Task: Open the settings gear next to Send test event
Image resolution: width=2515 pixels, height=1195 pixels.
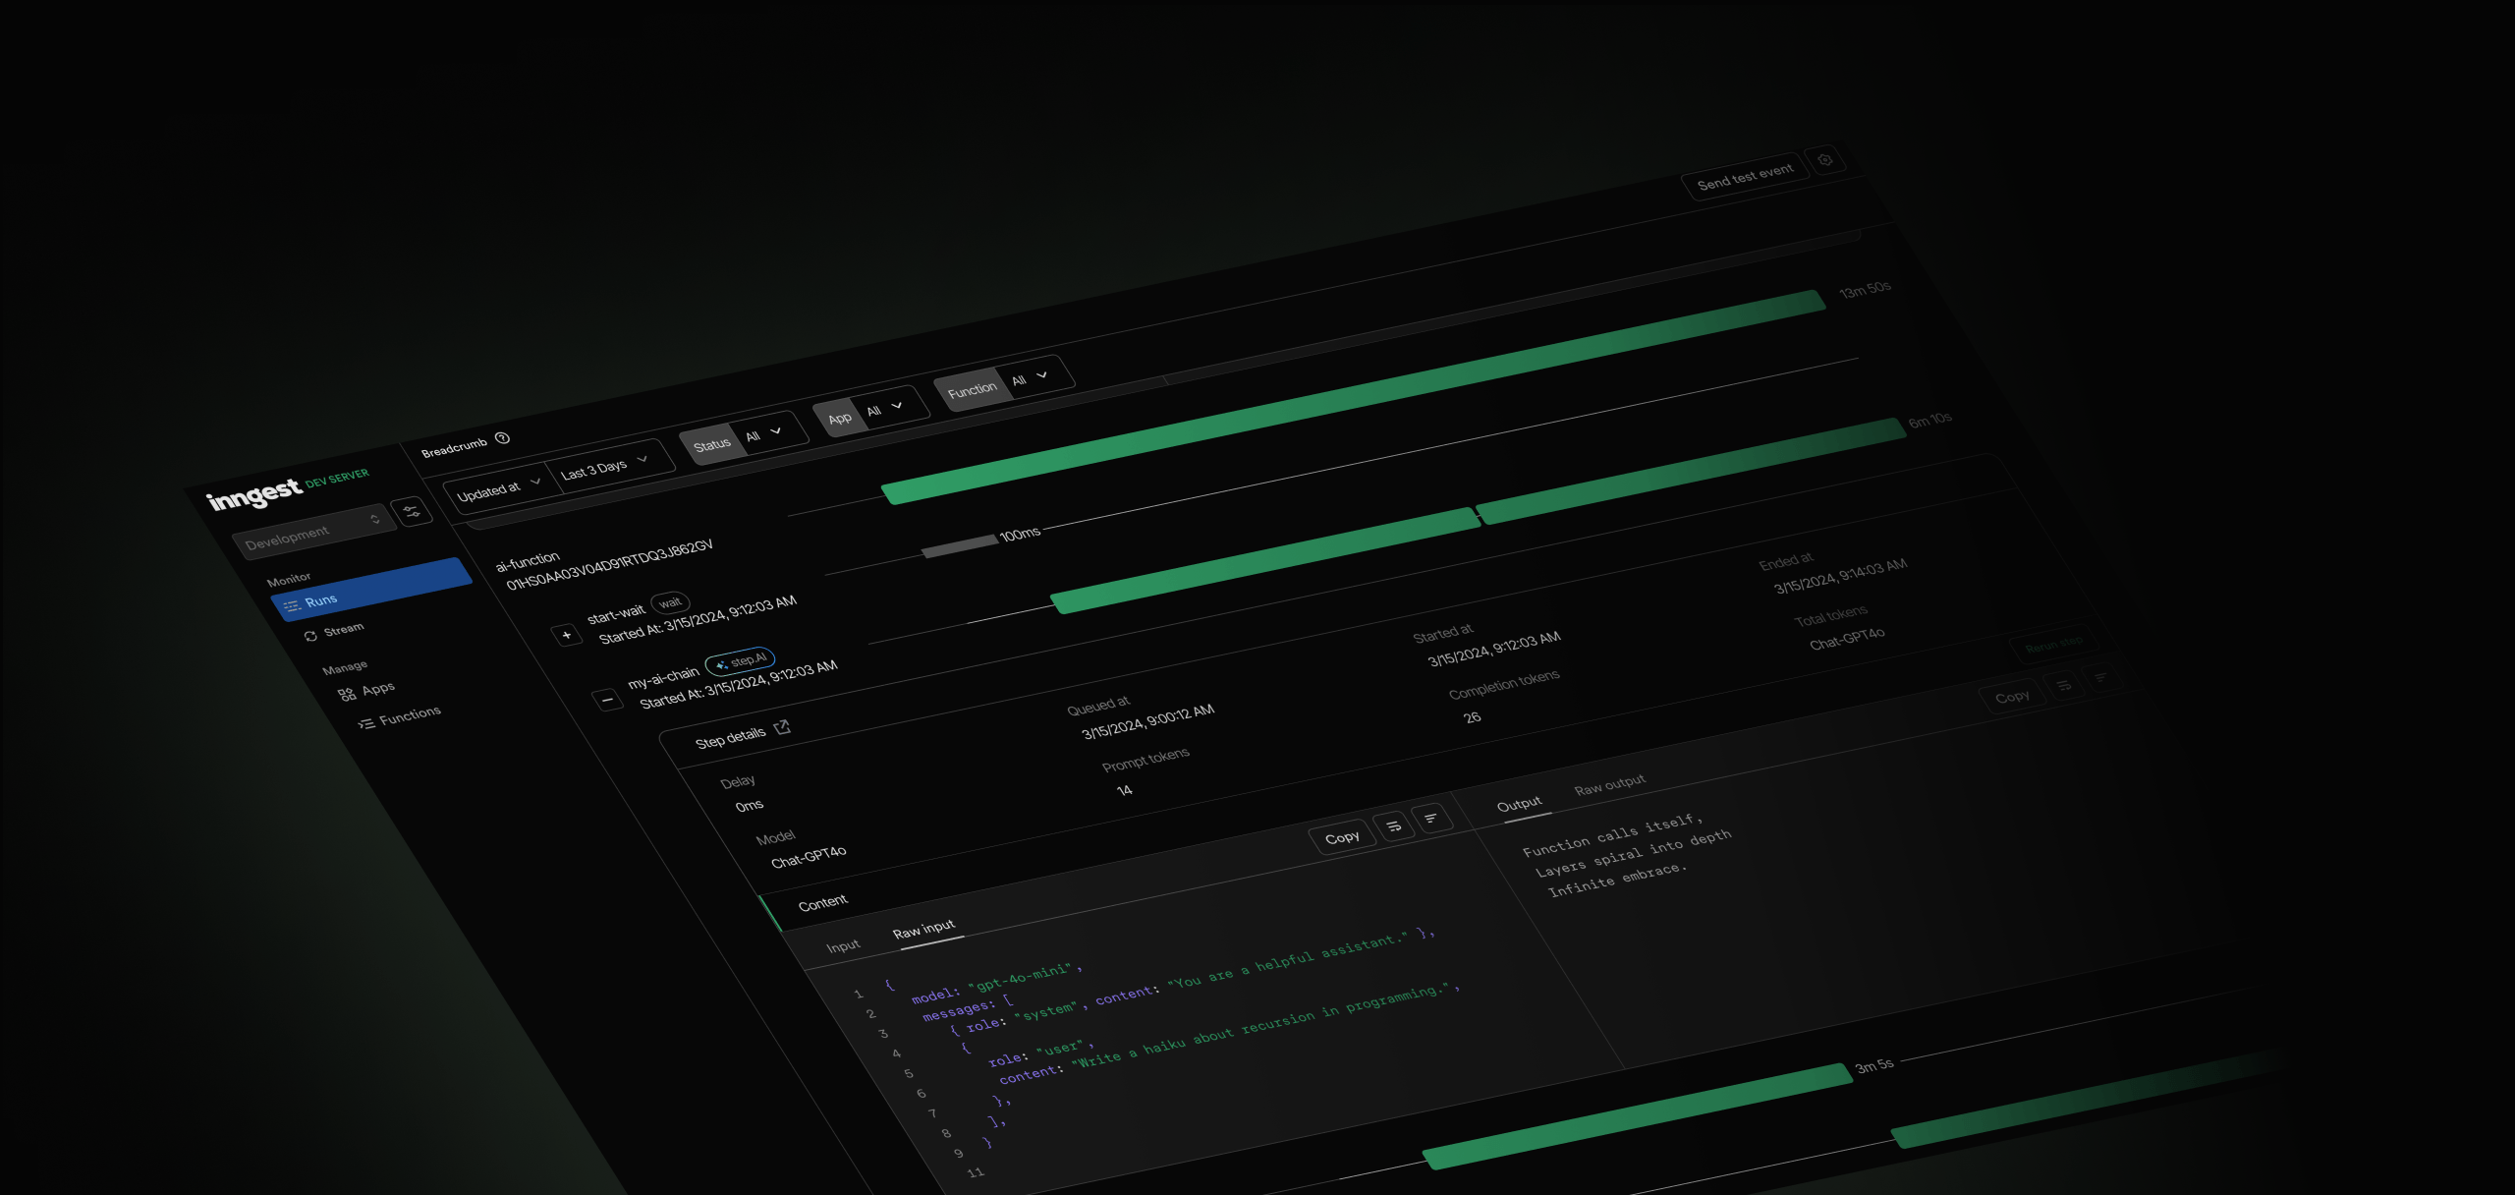Action: coord(1824,160)
